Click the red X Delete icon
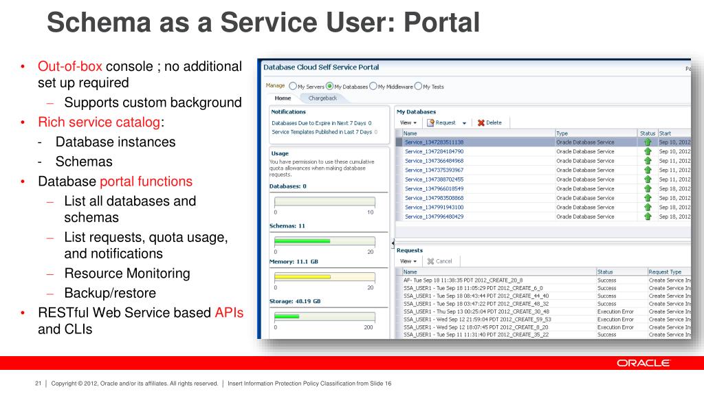 [481, 122]
